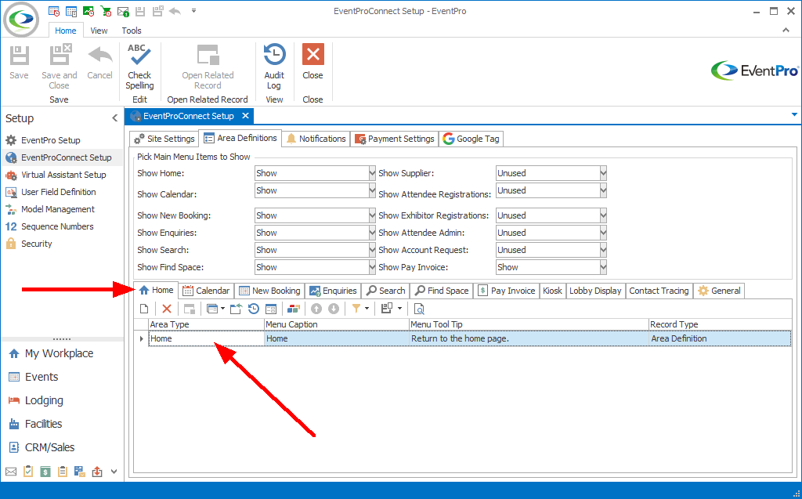Open the Show Pay Invoice dropdown

pyautogui.click(x=603, y=267)
